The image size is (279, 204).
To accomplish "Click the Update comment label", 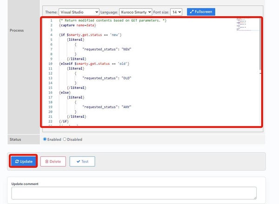I will point(25,184).
